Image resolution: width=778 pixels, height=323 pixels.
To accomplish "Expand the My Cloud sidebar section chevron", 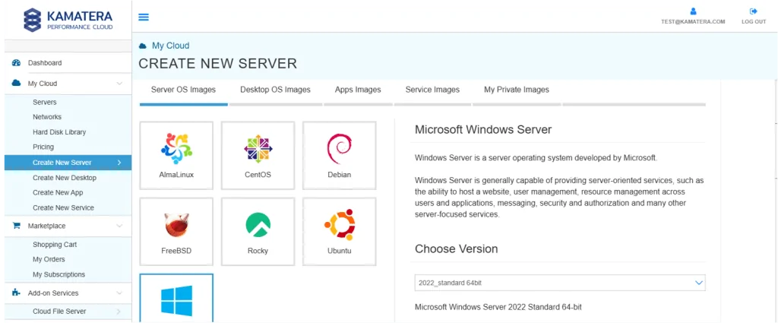I will click(x=119, y=84).
